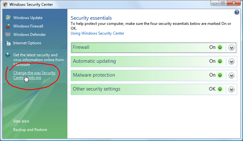
Task: Expand the Malware protection section chevron
Action: [231, 75]
